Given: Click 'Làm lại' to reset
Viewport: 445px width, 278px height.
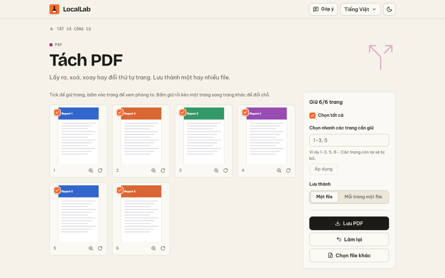Looking at the screenshot, I should [x=349, y=239].
